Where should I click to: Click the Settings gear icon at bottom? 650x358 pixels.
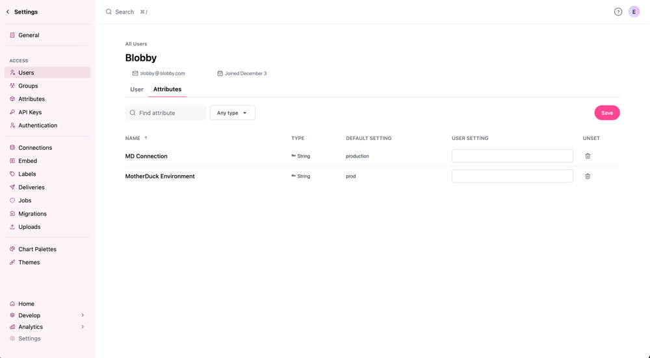pos(12,339)
